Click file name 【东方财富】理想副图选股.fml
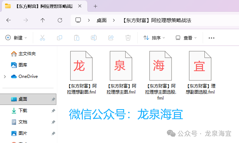The height and width of the screenshot is (143, 239). tap(200, 89)
